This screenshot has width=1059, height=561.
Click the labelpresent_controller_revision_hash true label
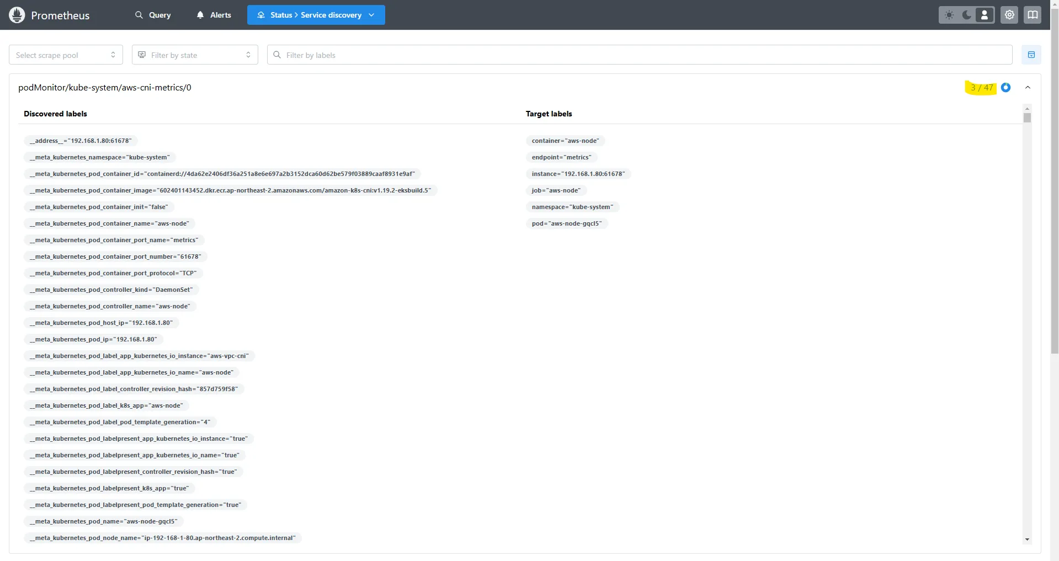click(x=134, y=472)
